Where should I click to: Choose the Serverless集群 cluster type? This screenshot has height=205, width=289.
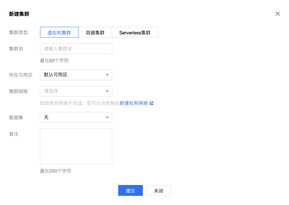135,33
